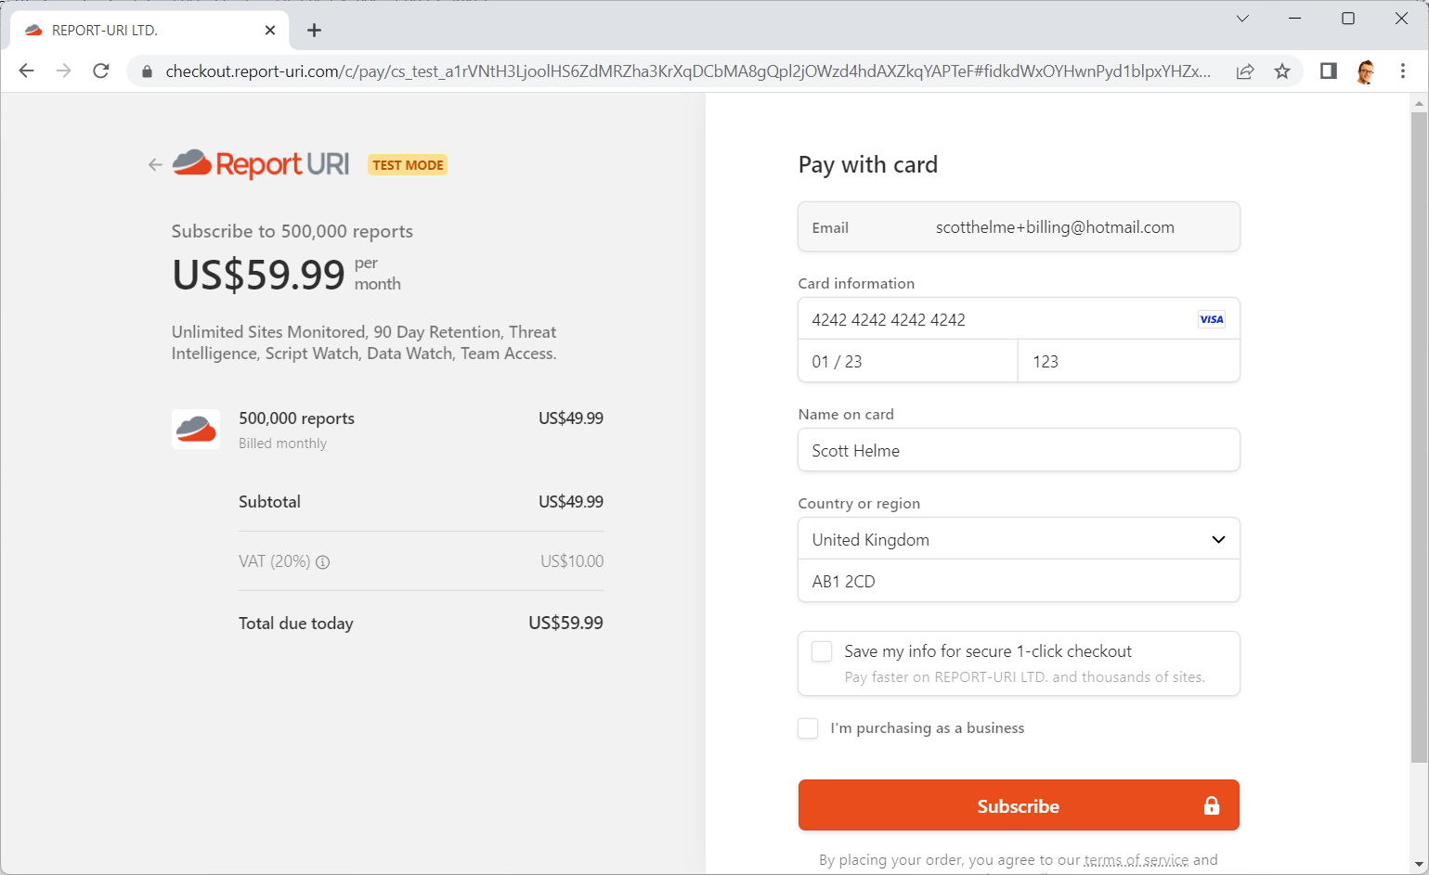Screen dimensions: 1429x875
Task: Click the Name on card field
Action: (1019, 450)
